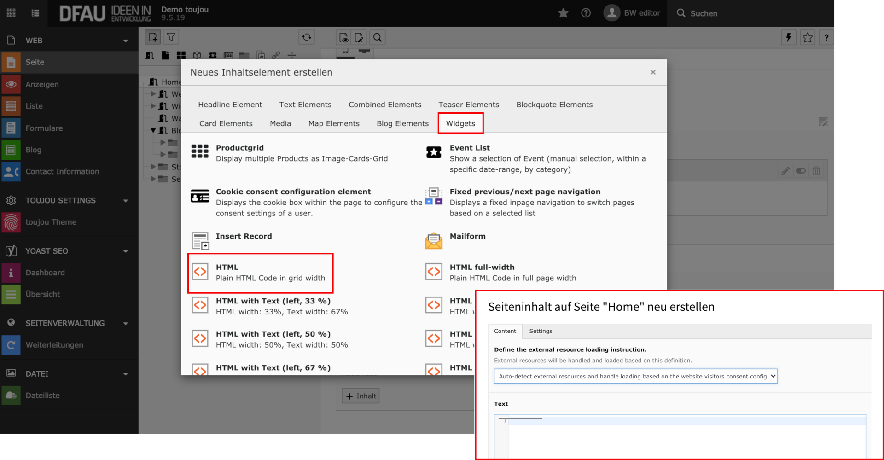The height and width of the screenshot is (460, 884).
Task: Open the toujou Theme fingerprint module
Action: [11, 222]
